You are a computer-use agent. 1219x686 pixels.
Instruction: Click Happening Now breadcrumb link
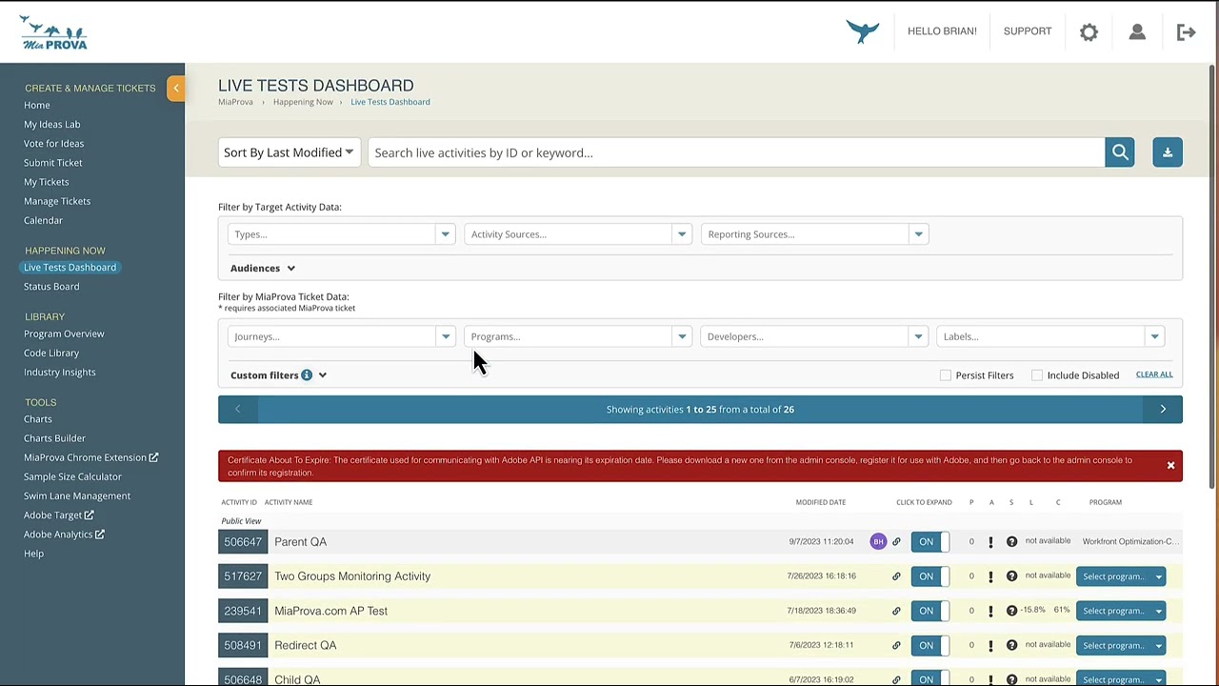303,102
